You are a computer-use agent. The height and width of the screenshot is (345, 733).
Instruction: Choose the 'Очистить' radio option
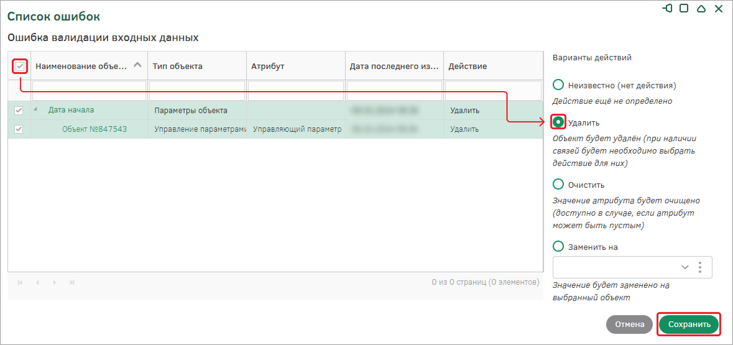tap(558, 184)
